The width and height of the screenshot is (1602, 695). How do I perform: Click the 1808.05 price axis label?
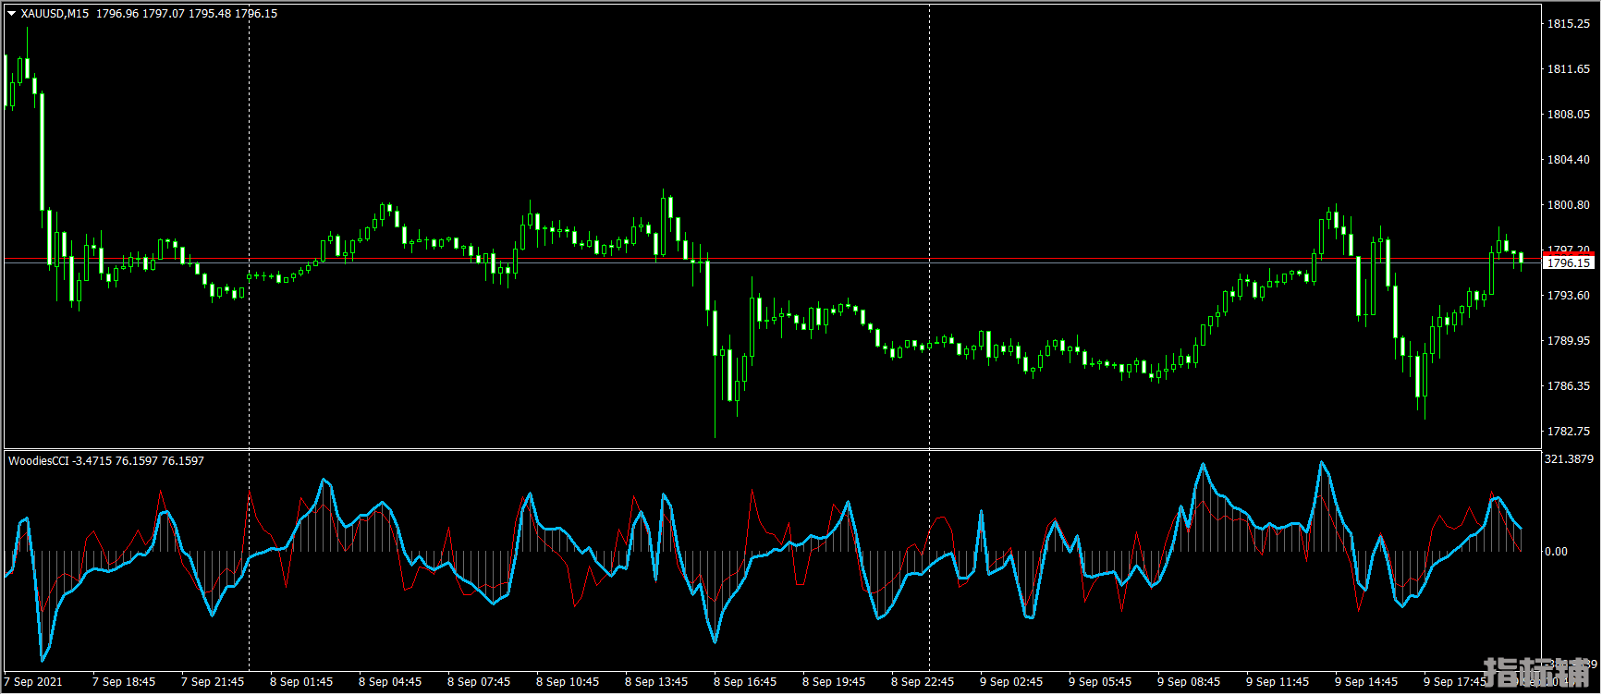coord(1569,115)
